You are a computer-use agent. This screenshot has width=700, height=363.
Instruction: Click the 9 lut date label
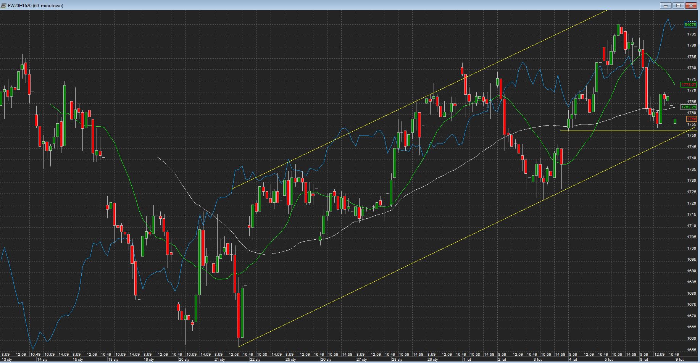pos(680,360)
